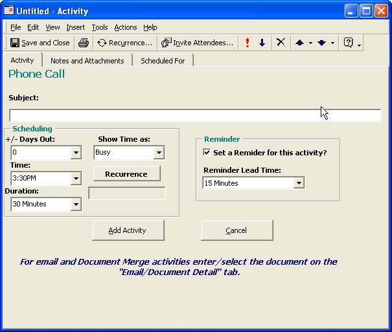Toggle the Set a Reminder checkbox
392x332 pixels.
pyautogui.click(x=207, y=153)
